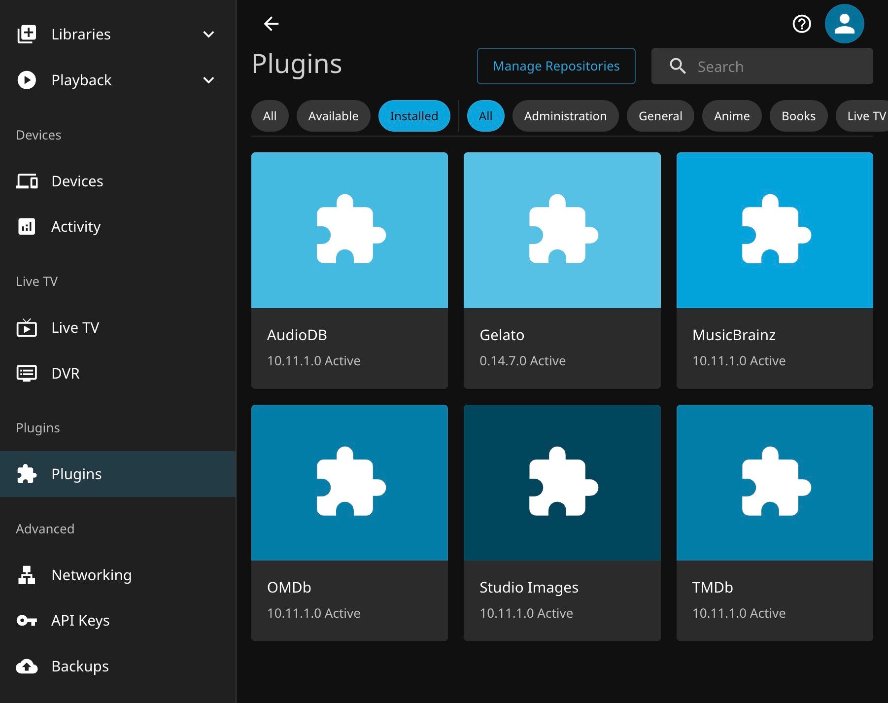This screenshot has height=703, width=888.
Task: Open the Devices sidebar menu item
Action: 118,181
